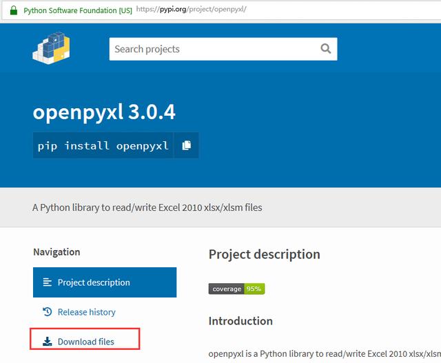This screenshot has height=363, width=441.
Task: Click the PyPI logo
Action: tap(51, 48)
